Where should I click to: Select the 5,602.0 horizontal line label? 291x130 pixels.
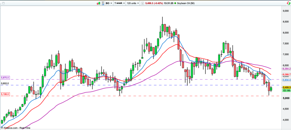(x=5, y=84)
